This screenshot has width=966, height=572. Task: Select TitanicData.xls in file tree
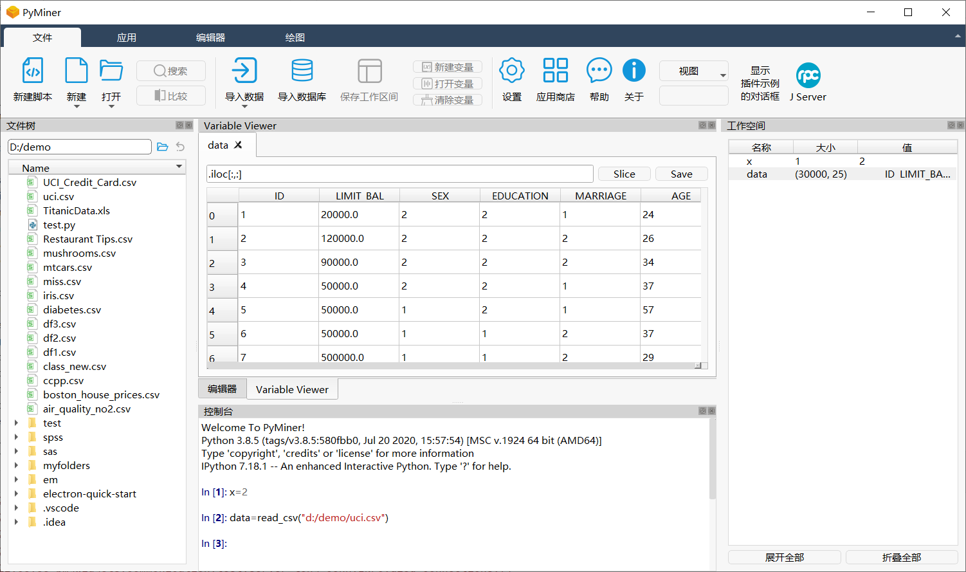(77, 210)
